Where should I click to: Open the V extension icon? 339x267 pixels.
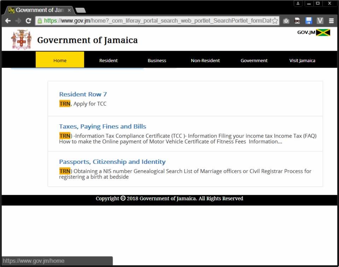(320, 21)
